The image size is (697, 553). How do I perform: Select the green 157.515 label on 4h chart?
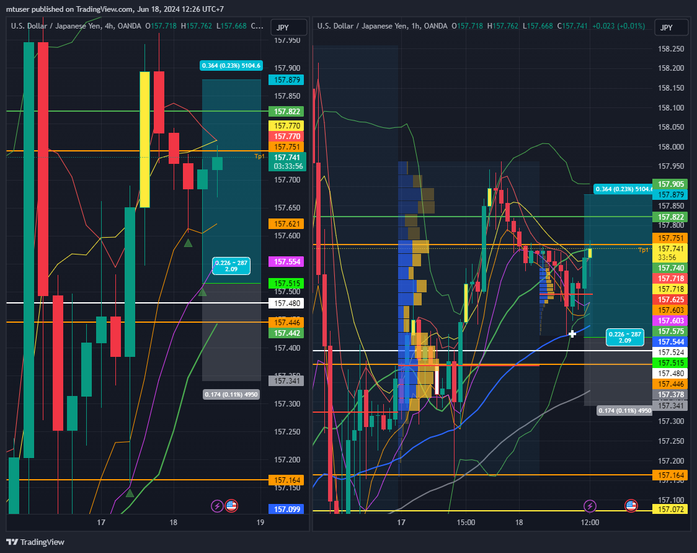click(286, 284)
